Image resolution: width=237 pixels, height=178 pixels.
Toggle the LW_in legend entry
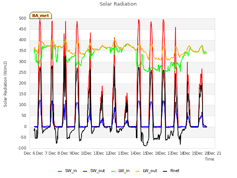coord(120,171)
